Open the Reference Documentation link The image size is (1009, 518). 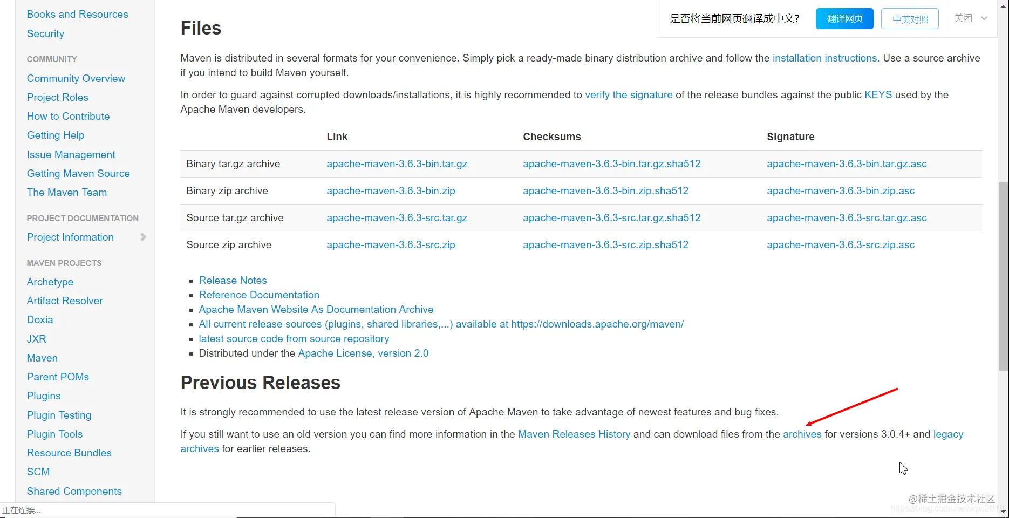click(259, 295)
